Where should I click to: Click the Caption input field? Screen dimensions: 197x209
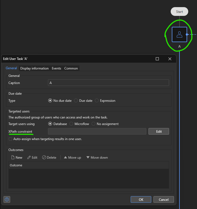109,83
